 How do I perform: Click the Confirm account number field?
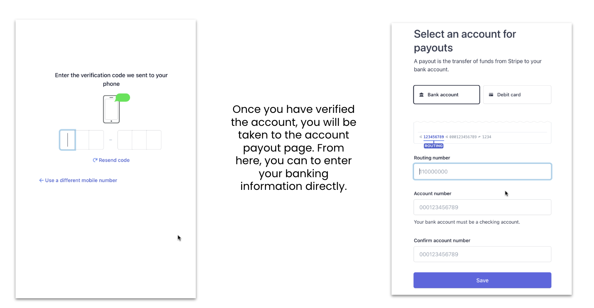482,254
